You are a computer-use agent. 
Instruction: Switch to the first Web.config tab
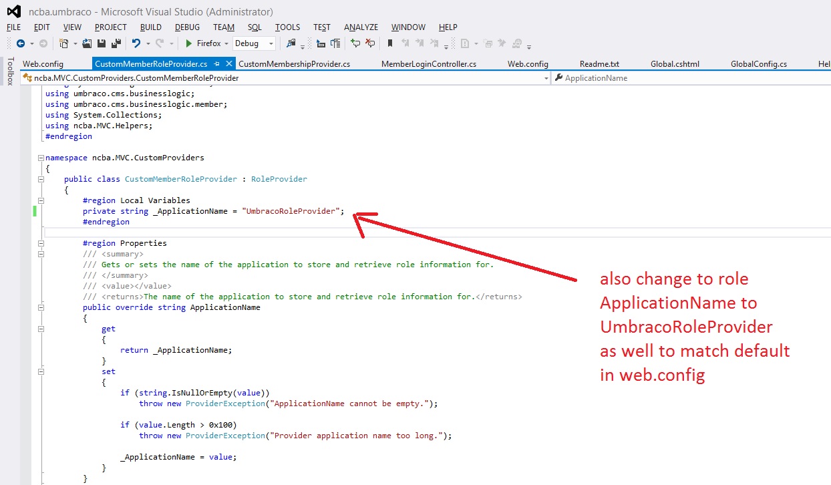[x=43, y=64]
